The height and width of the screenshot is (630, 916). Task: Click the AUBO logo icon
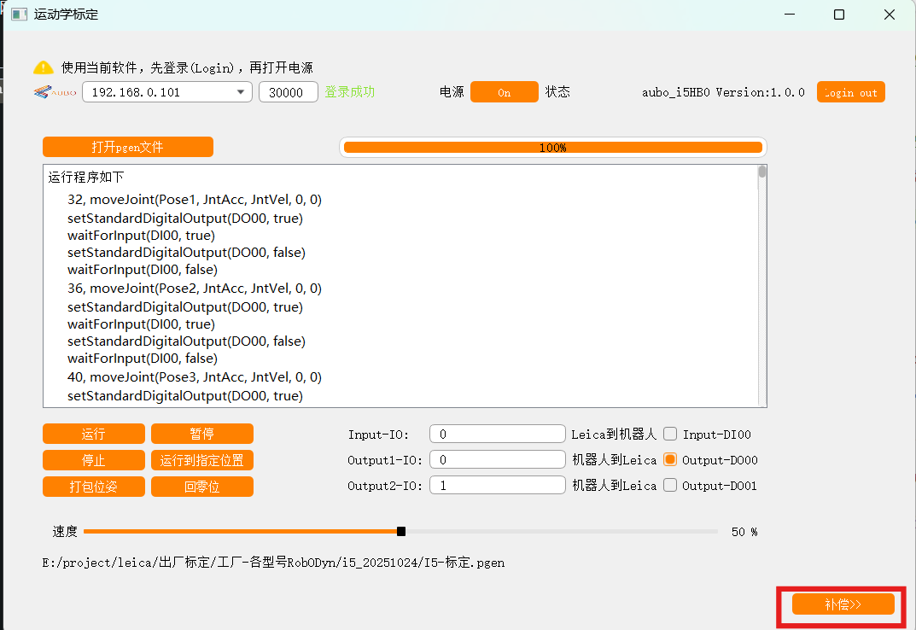(x=55, y=92)
